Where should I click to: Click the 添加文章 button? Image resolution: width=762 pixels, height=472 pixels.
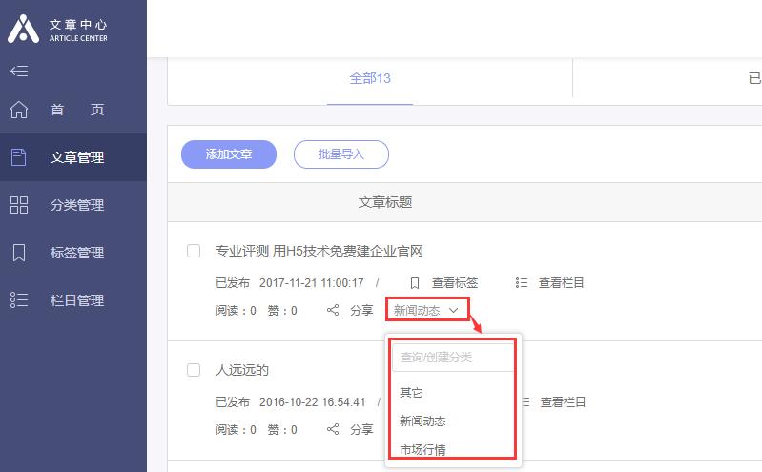click(229, 154)
